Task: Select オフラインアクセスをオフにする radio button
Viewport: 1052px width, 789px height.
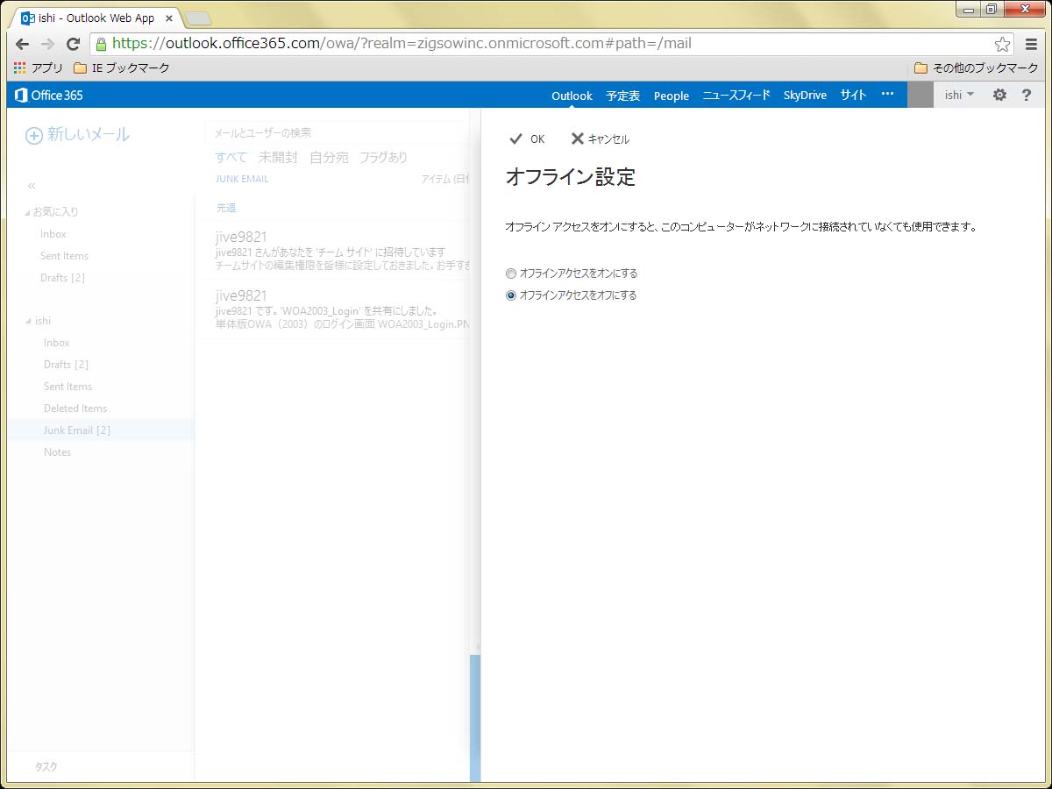Action: click(x=511, y=295)
